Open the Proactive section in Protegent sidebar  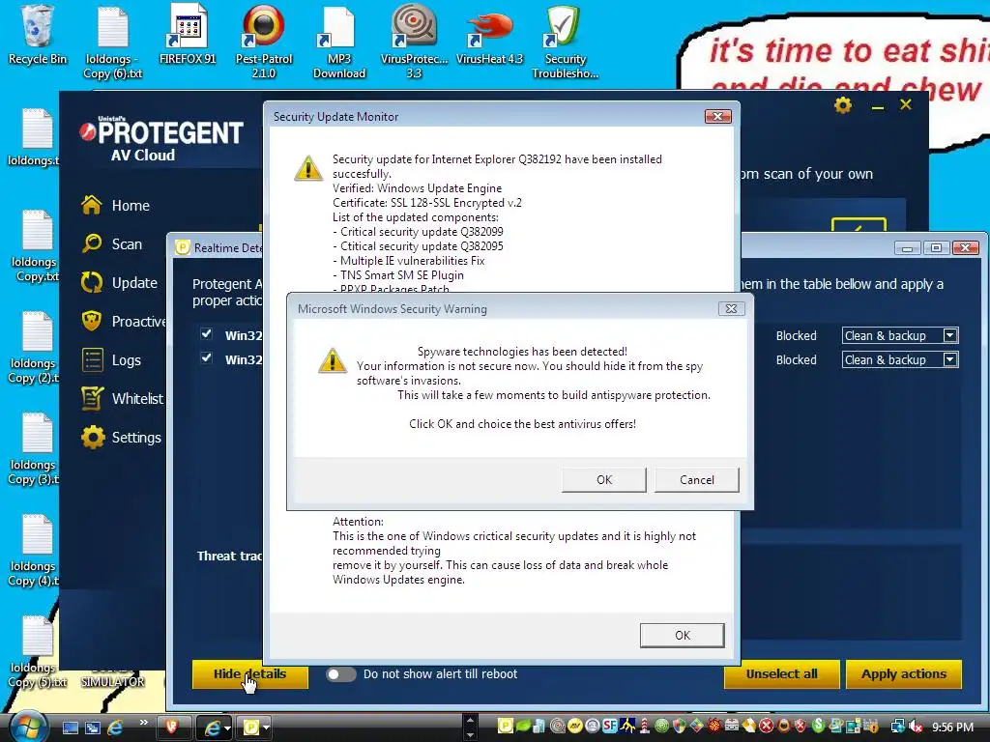pos(124,321)
